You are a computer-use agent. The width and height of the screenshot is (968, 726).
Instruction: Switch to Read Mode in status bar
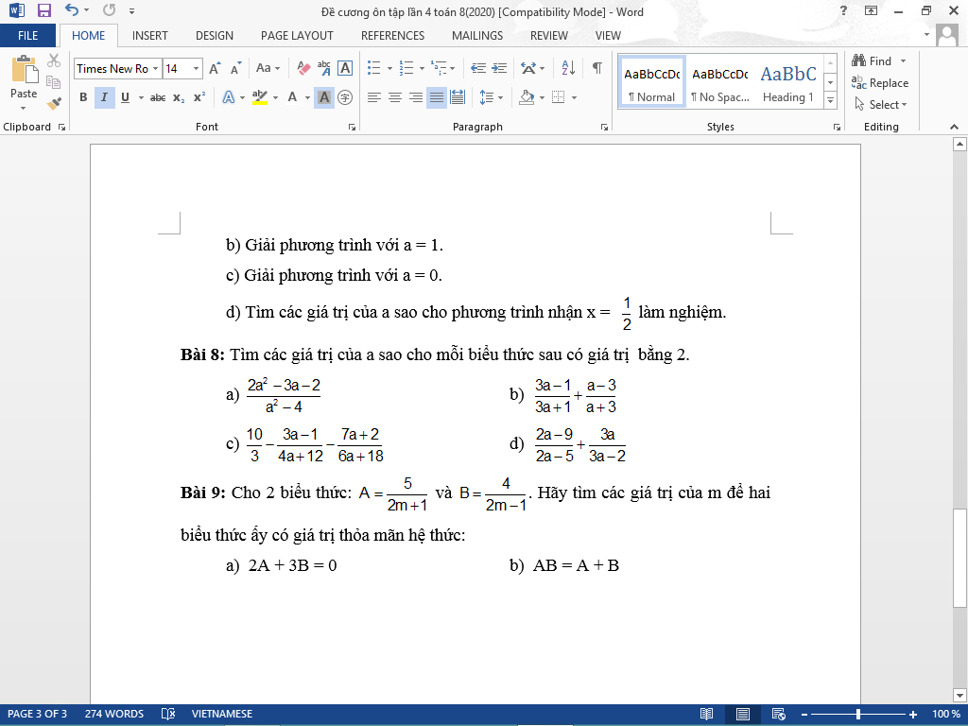[x=707, y=715]
